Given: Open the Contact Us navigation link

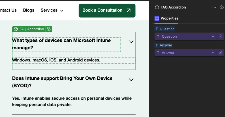Looking at the screenshot, I should (8, 10).
